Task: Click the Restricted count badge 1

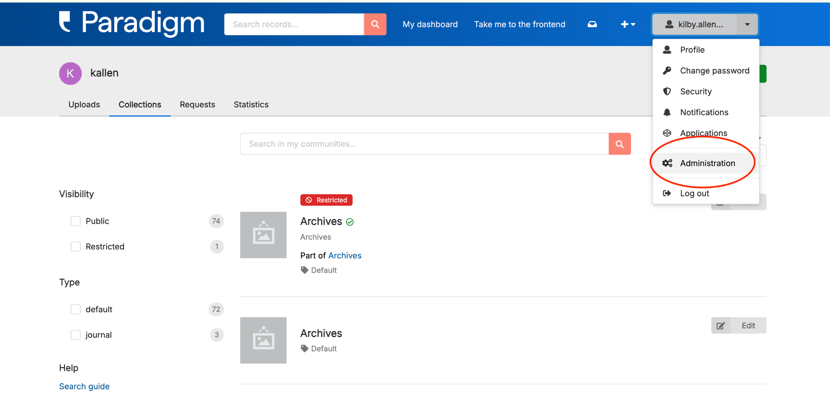Action: coord(217,247)
